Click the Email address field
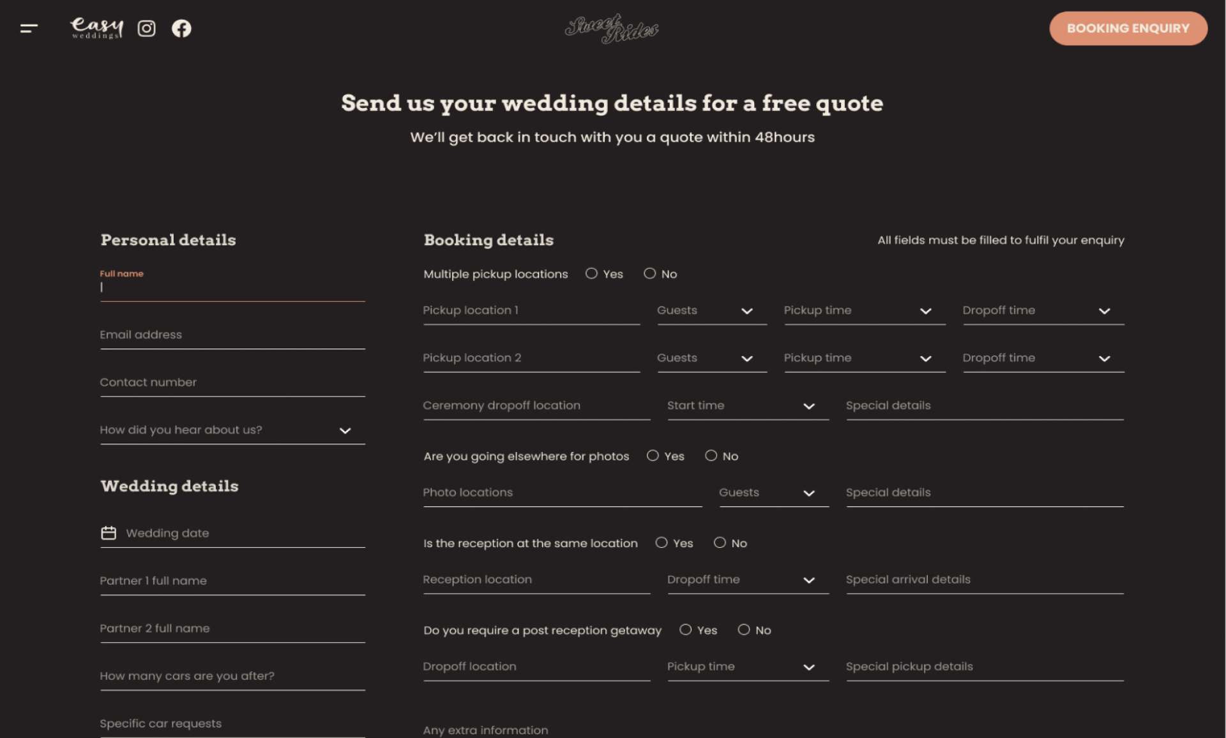This screenshot has height=738, width=1226. (232, 335)
